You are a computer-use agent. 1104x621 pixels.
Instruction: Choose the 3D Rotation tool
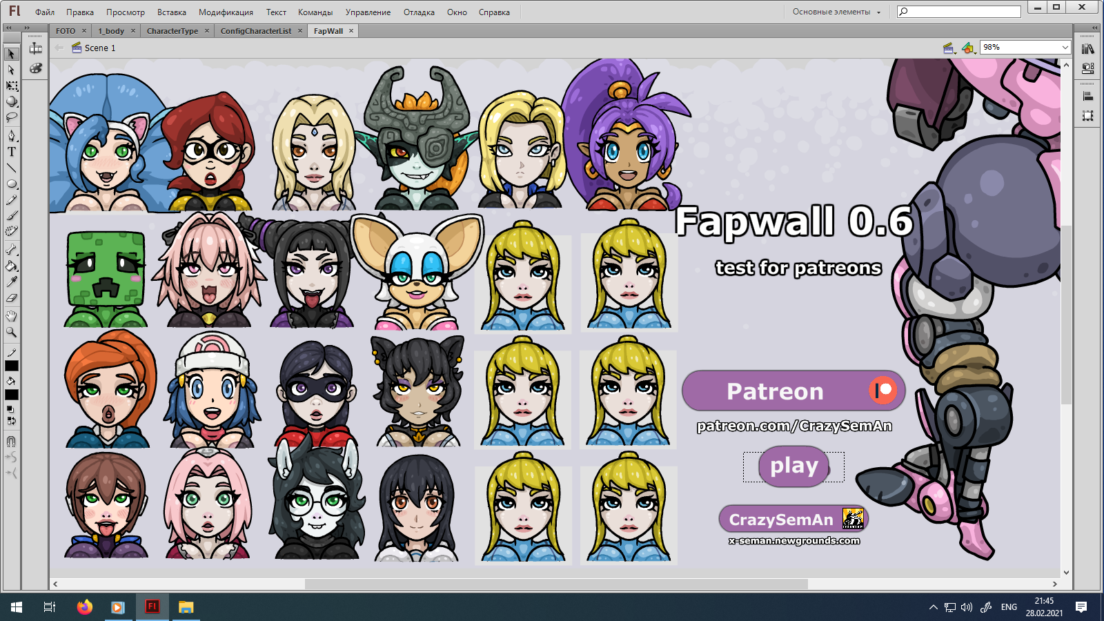pos(12,101)
